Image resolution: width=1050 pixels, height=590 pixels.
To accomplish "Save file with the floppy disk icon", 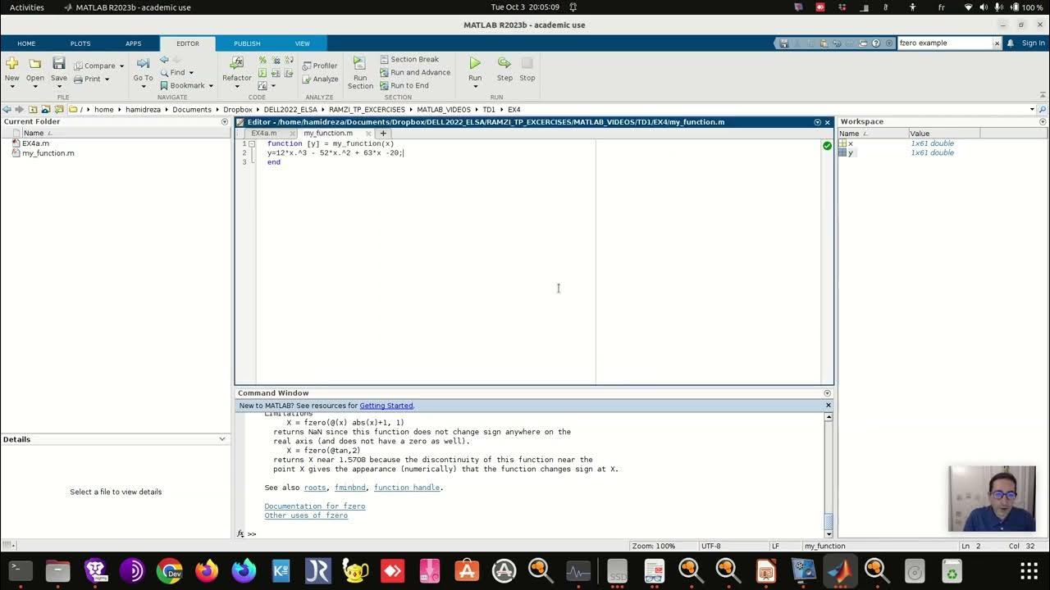I will coord(58,63).
